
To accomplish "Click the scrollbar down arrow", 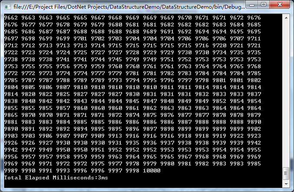I will 286,184.
